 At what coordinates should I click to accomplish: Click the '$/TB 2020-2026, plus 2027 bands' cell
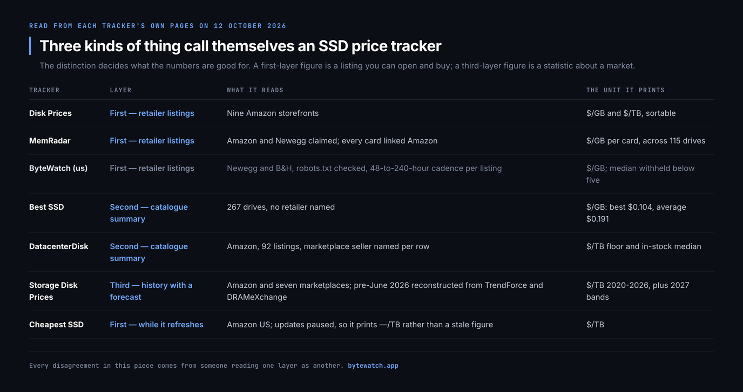click(638, 291)
